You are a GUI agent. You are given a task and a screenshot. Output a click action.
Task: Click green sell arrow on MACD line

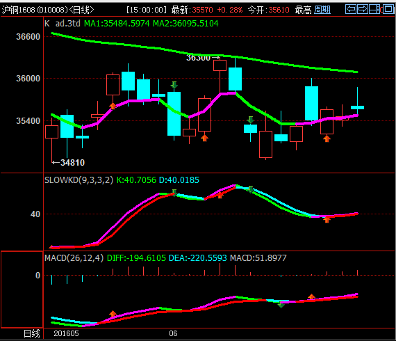click(281, 305)
